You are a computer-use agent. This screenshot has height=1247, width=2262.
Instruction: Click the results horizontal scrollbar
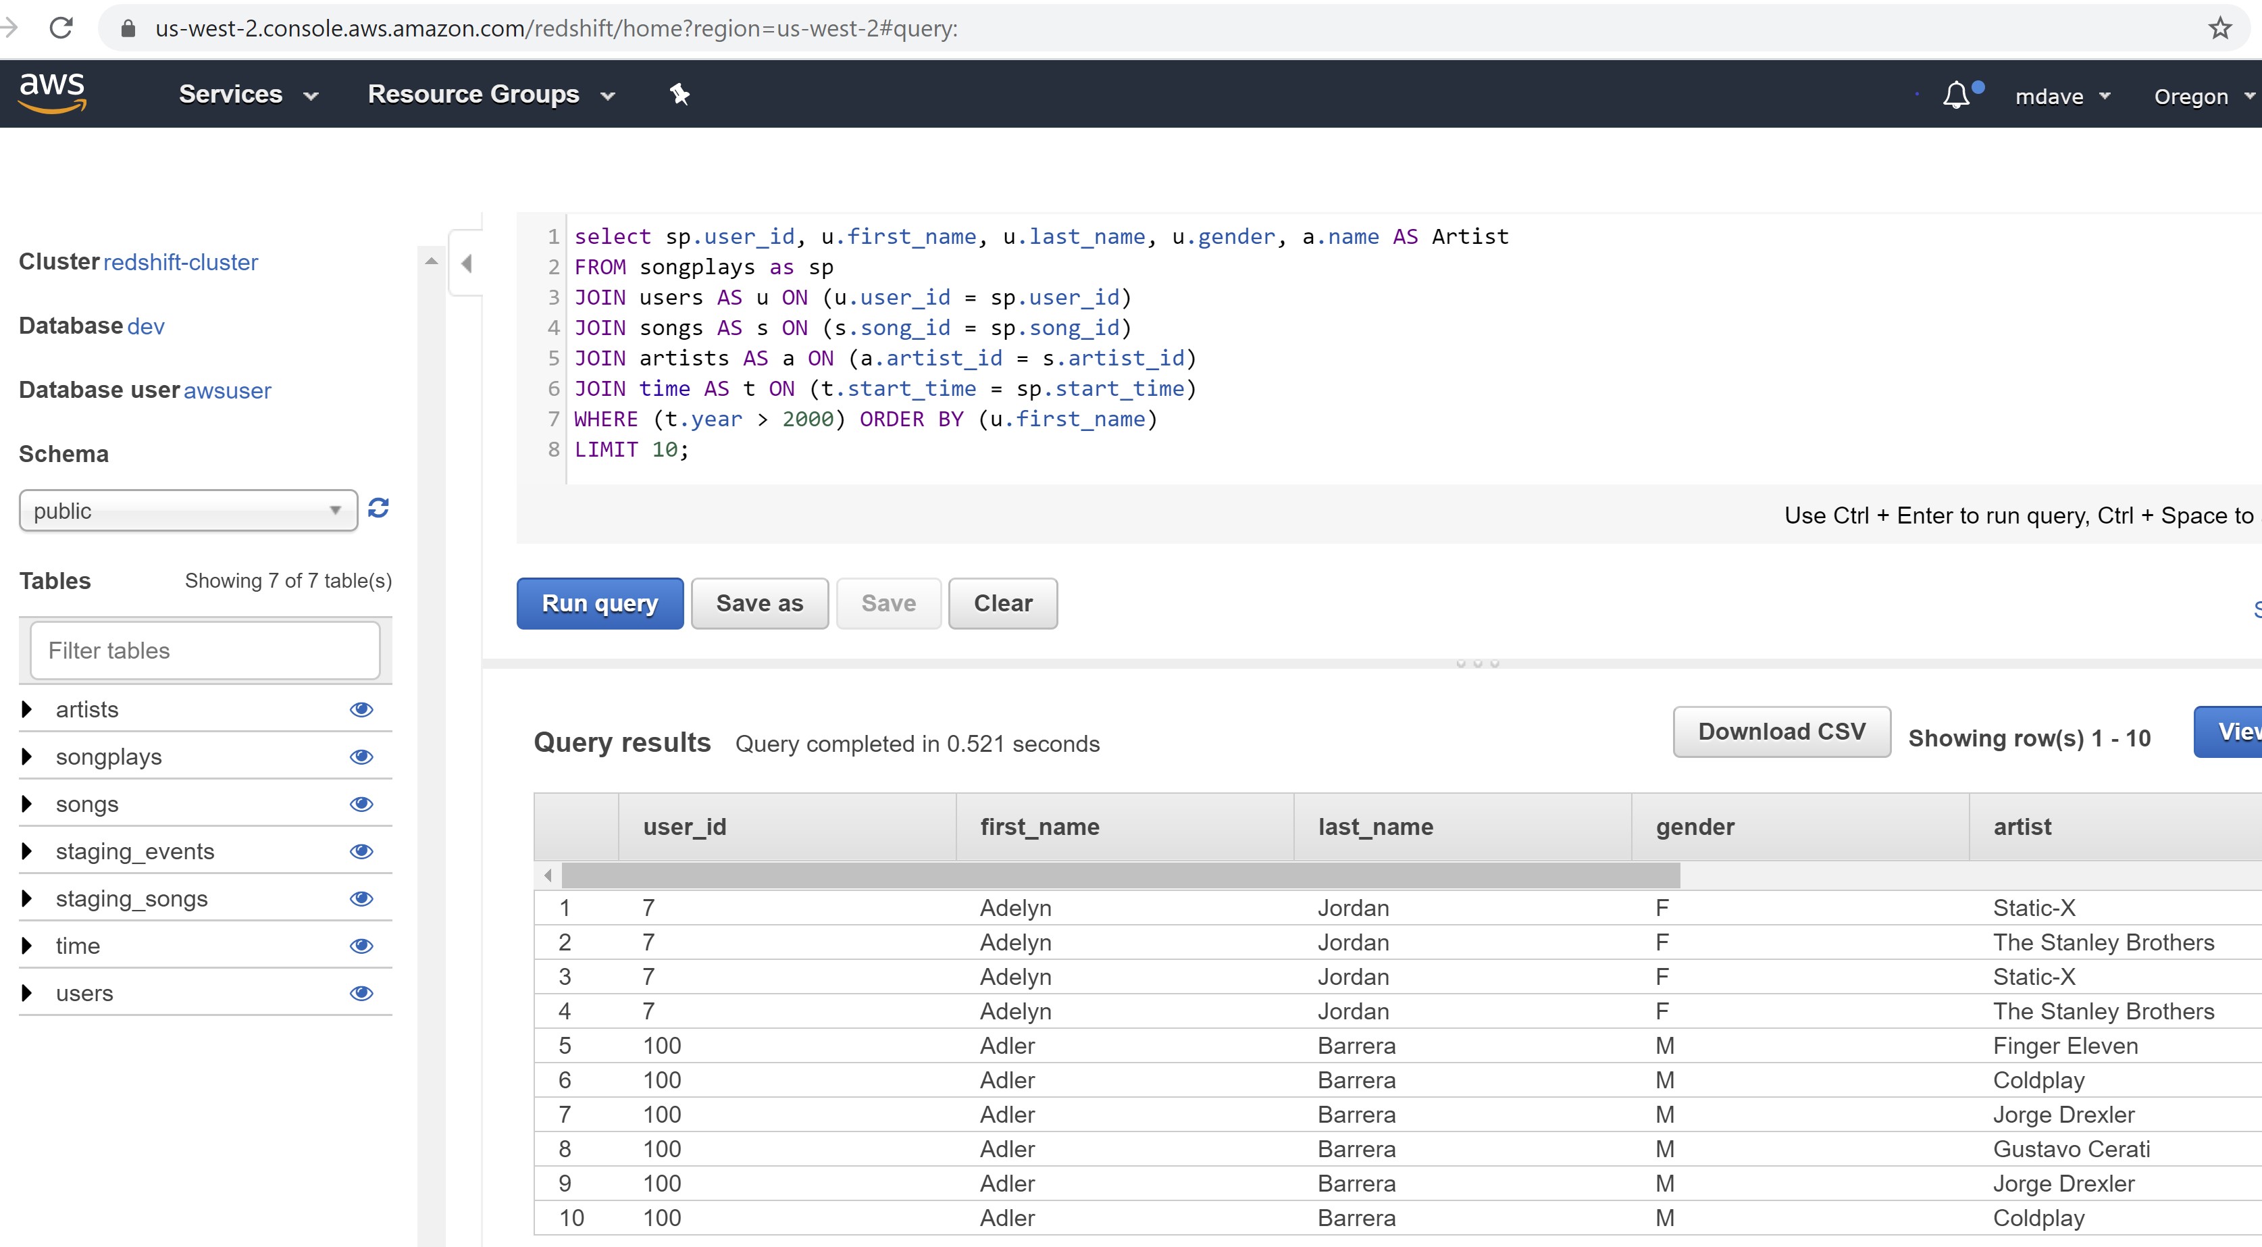tap(1121, 875)
